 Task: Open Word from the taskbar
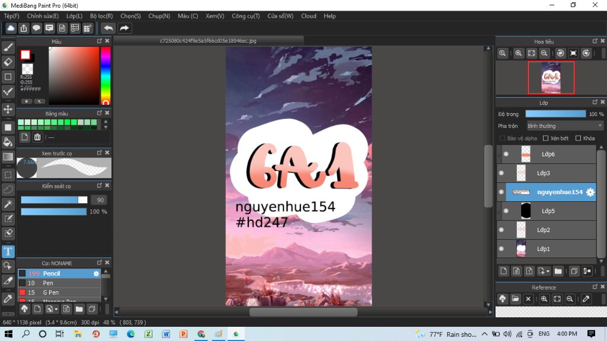pos(166,334)
